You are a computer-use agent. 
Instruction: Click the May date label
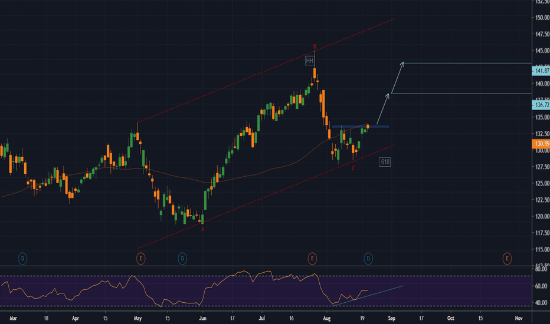point(138,318)
